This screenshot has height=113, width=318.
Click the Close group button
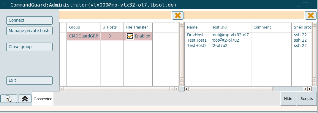[x=29, y=47]
